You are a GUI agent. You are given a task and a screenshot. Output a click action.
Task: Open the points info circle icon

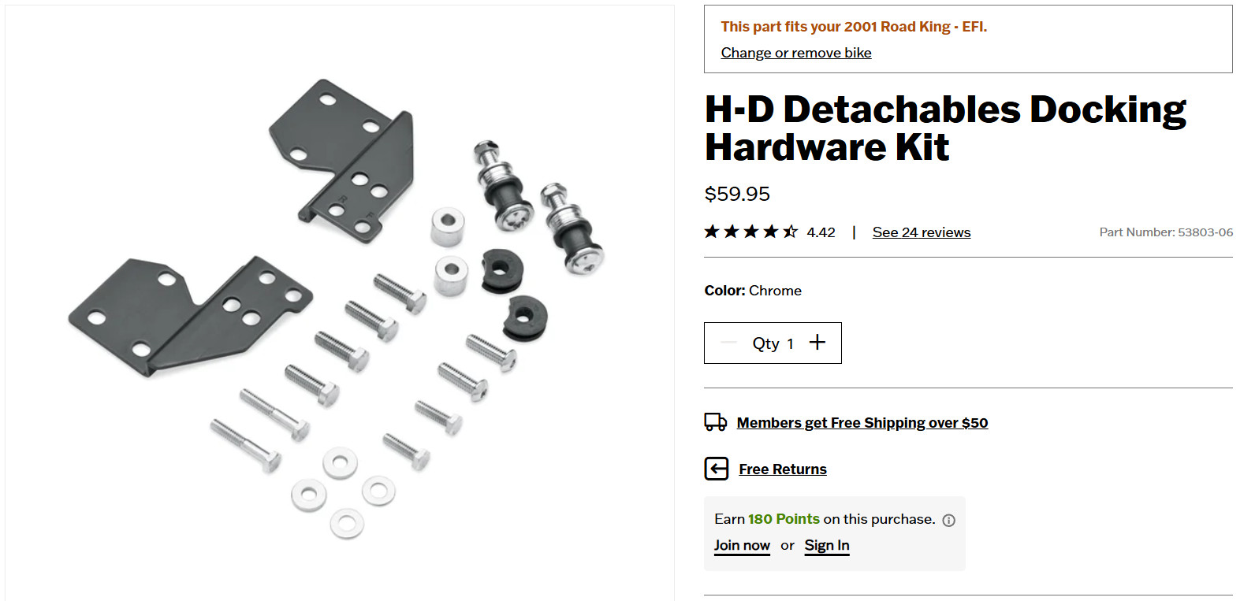pyautogui.click(x=949, y=520)
